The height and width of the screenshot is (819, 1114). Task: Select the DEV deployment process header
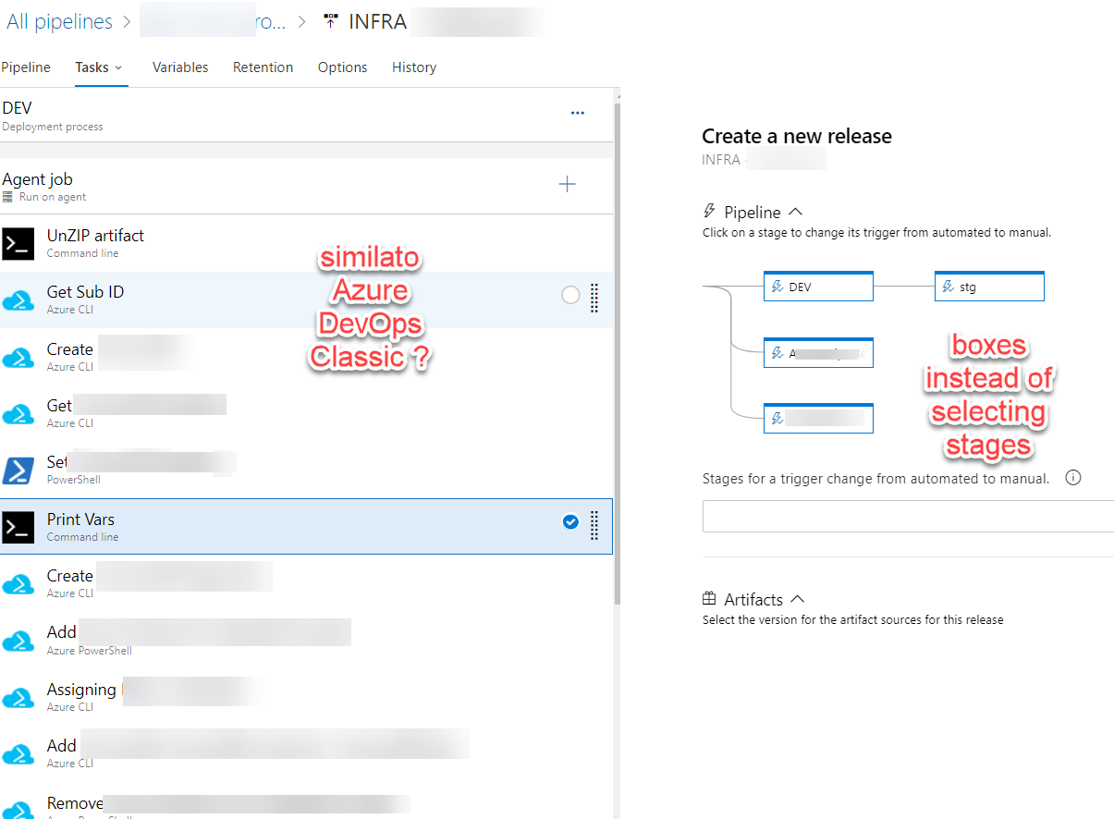(x=306, y=116)
